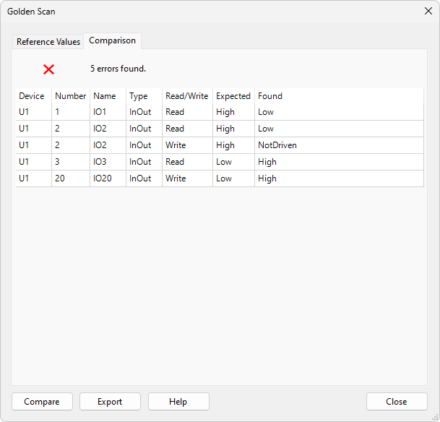
Task: Click the Close button at bottom right
Action: tap(396, 402)
